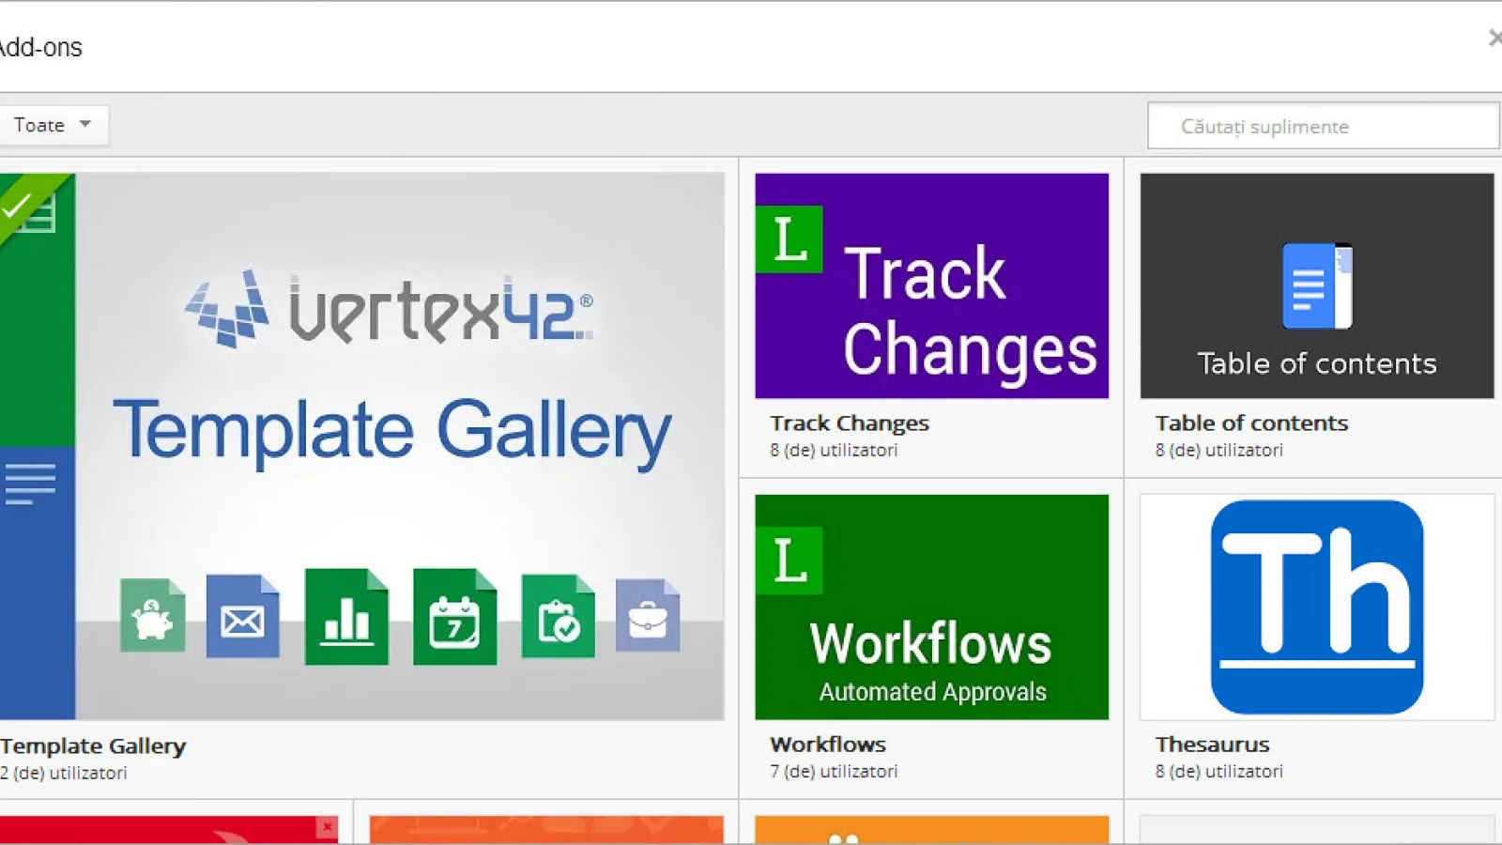Viewport: 1502px width, 845px height.
Task: Click "8 (de) utilizatori" under Table of contents
Action: (x=1218, y=451)
